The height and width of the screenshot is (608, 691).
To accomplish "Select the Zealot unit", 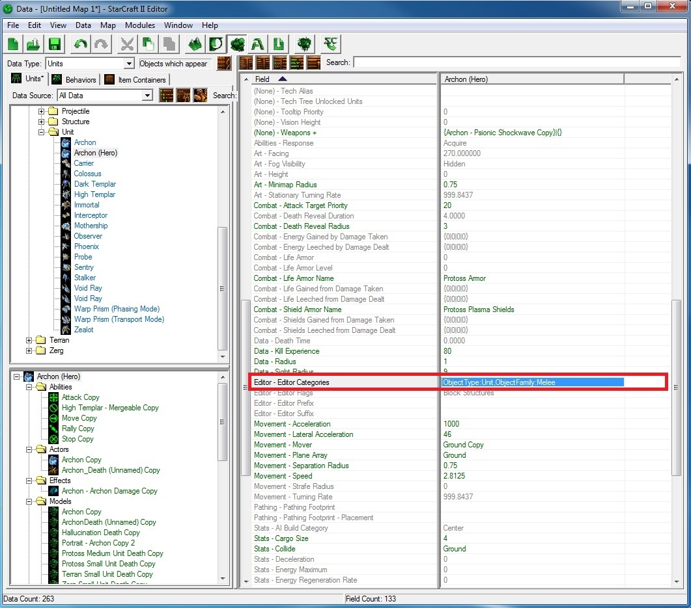I will pyautogui.click(x=84, y=330).
